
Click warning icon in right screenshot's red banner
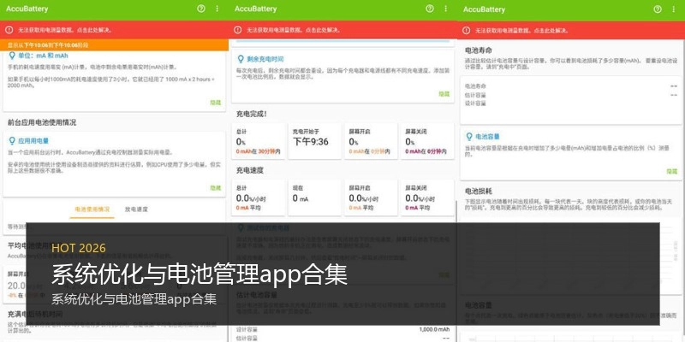tap(466, 30)
